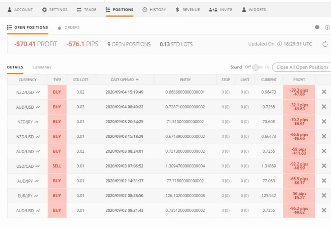Click info icon next to Updated On
This screenshot has width=331, height=232.
[279, 44]
